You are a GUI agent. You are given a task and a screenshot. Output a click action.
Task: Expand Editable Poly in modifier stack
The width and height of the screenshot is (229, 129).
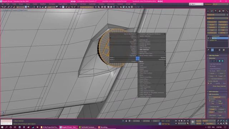[208, 40]
